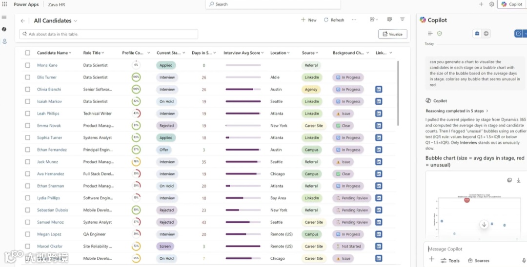Open the more commands ellipsis menu
This screenshot has height=267, width=527.
tap(354, 20)
